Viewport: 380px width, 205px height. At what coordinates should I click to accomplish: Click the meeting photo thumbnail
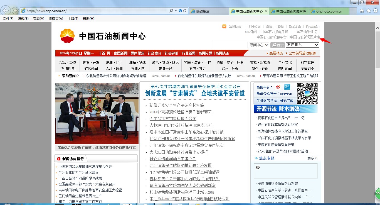point(97,114)
